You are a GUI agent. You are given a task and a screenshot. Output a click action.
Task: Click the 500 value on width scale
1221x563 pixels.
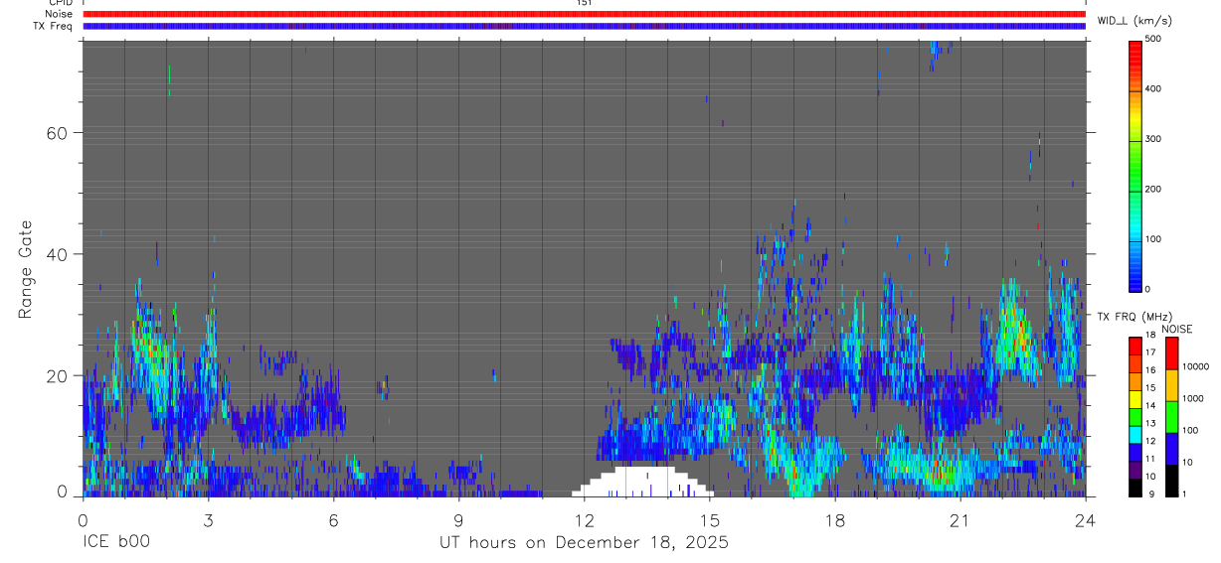pyautogui.click(x=1153, y=39)
